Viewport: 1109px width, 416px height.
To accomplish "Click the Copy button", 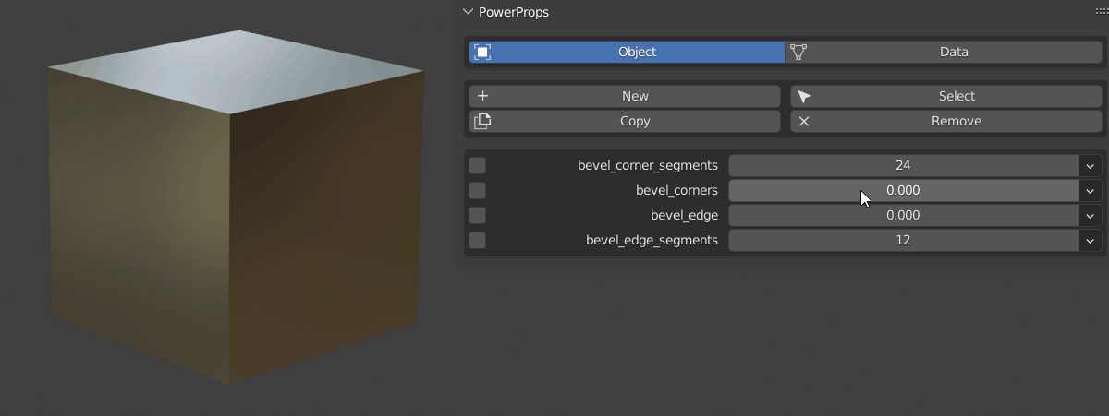I will coord(625,121).
